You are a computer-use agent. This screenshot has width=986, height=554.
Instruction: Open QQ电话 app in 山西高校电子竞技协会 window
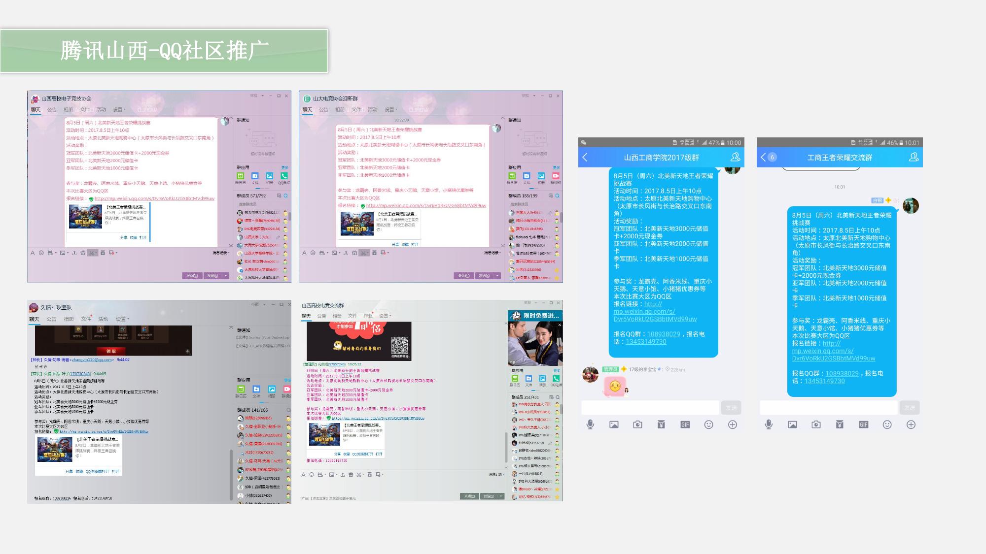click(x=284, y=178)
